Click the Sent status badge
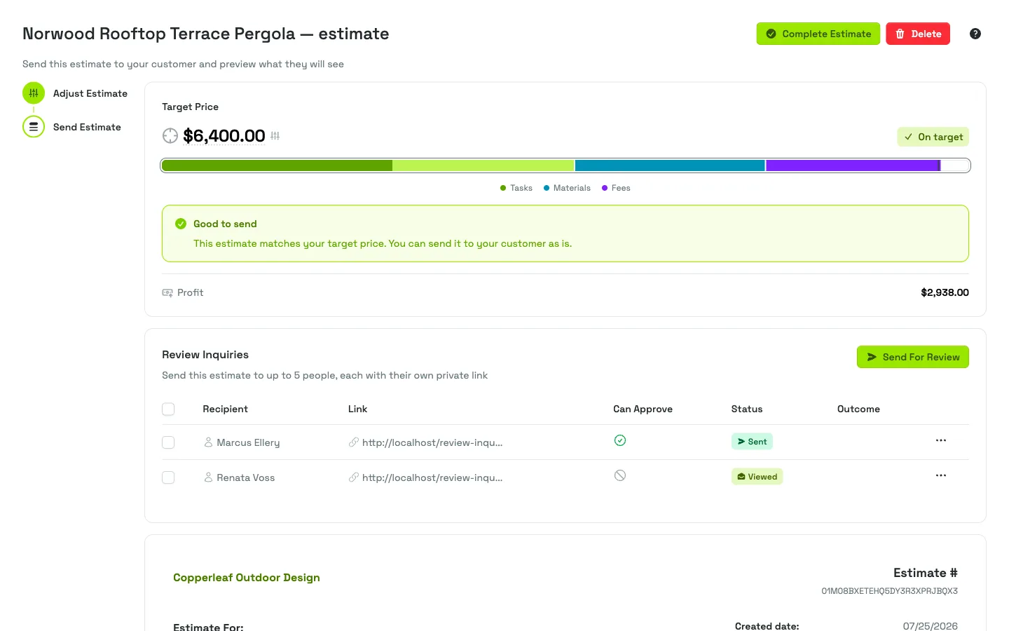The width and height of the screenshot is (1009, 631). (752, 442)
